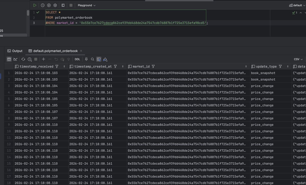Select the data column header
This screenshot has height=185, width=306.
click(299, 67)
